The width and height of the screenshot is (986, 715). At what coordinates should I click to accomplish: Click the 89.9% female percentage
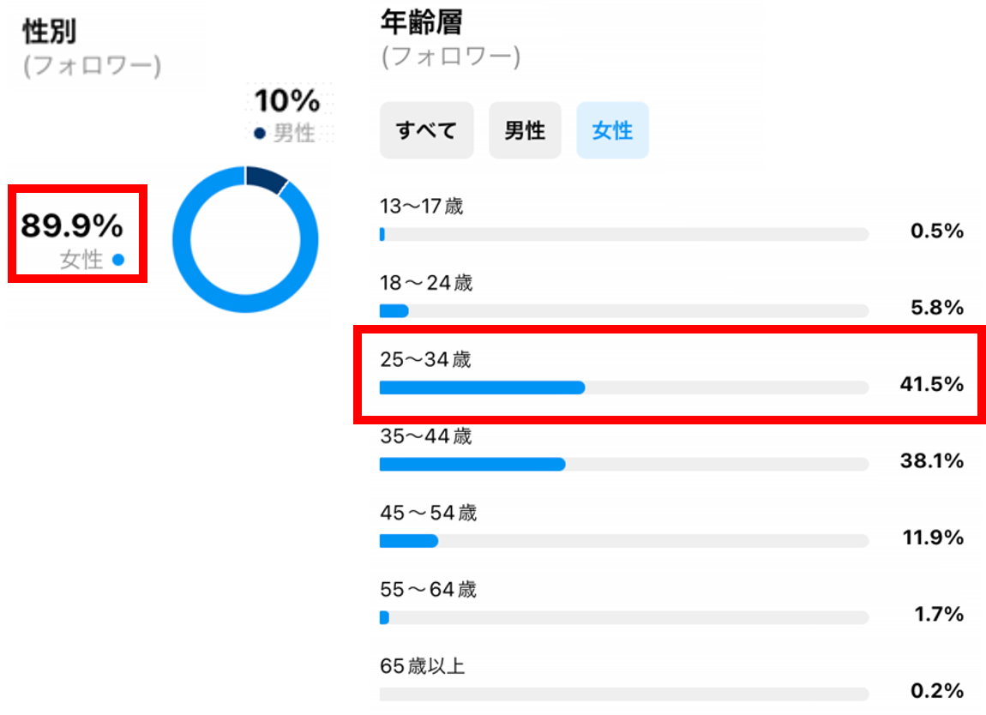coord(72,226)
